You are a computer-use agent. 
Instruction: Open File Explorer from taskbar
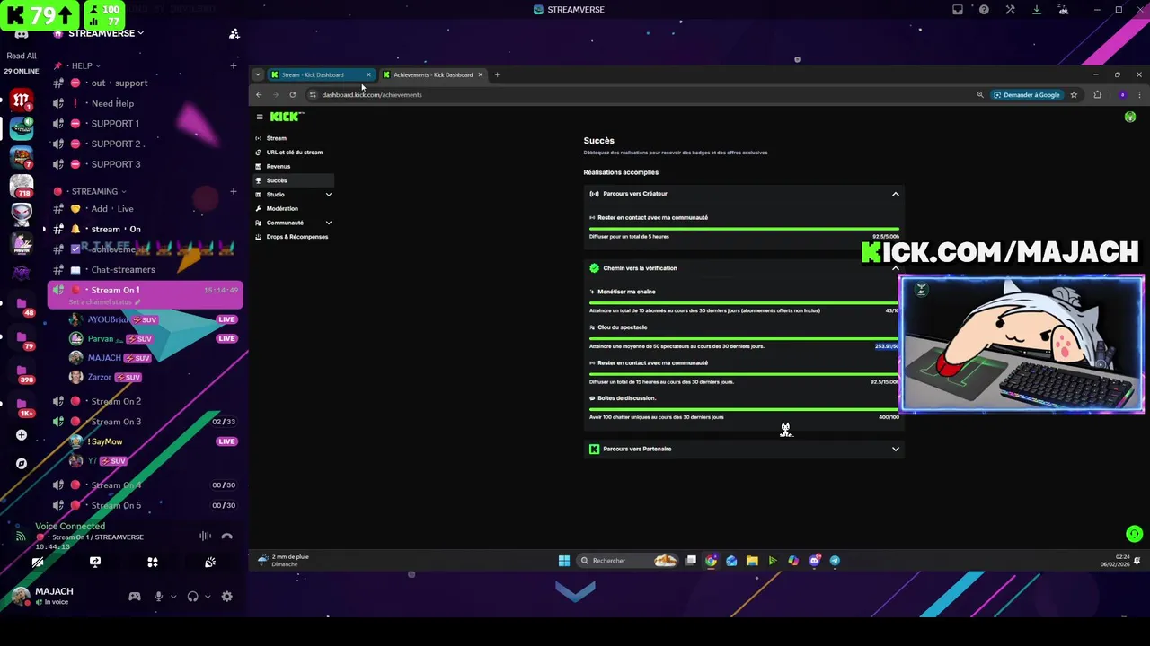752,561
